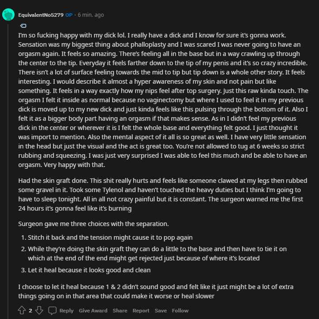Click Give Award on the comment

[x=93, y=311]
